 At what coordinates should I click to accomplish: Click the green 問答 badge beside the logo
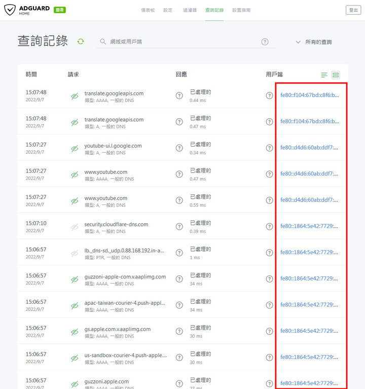[x=59, y=10]
